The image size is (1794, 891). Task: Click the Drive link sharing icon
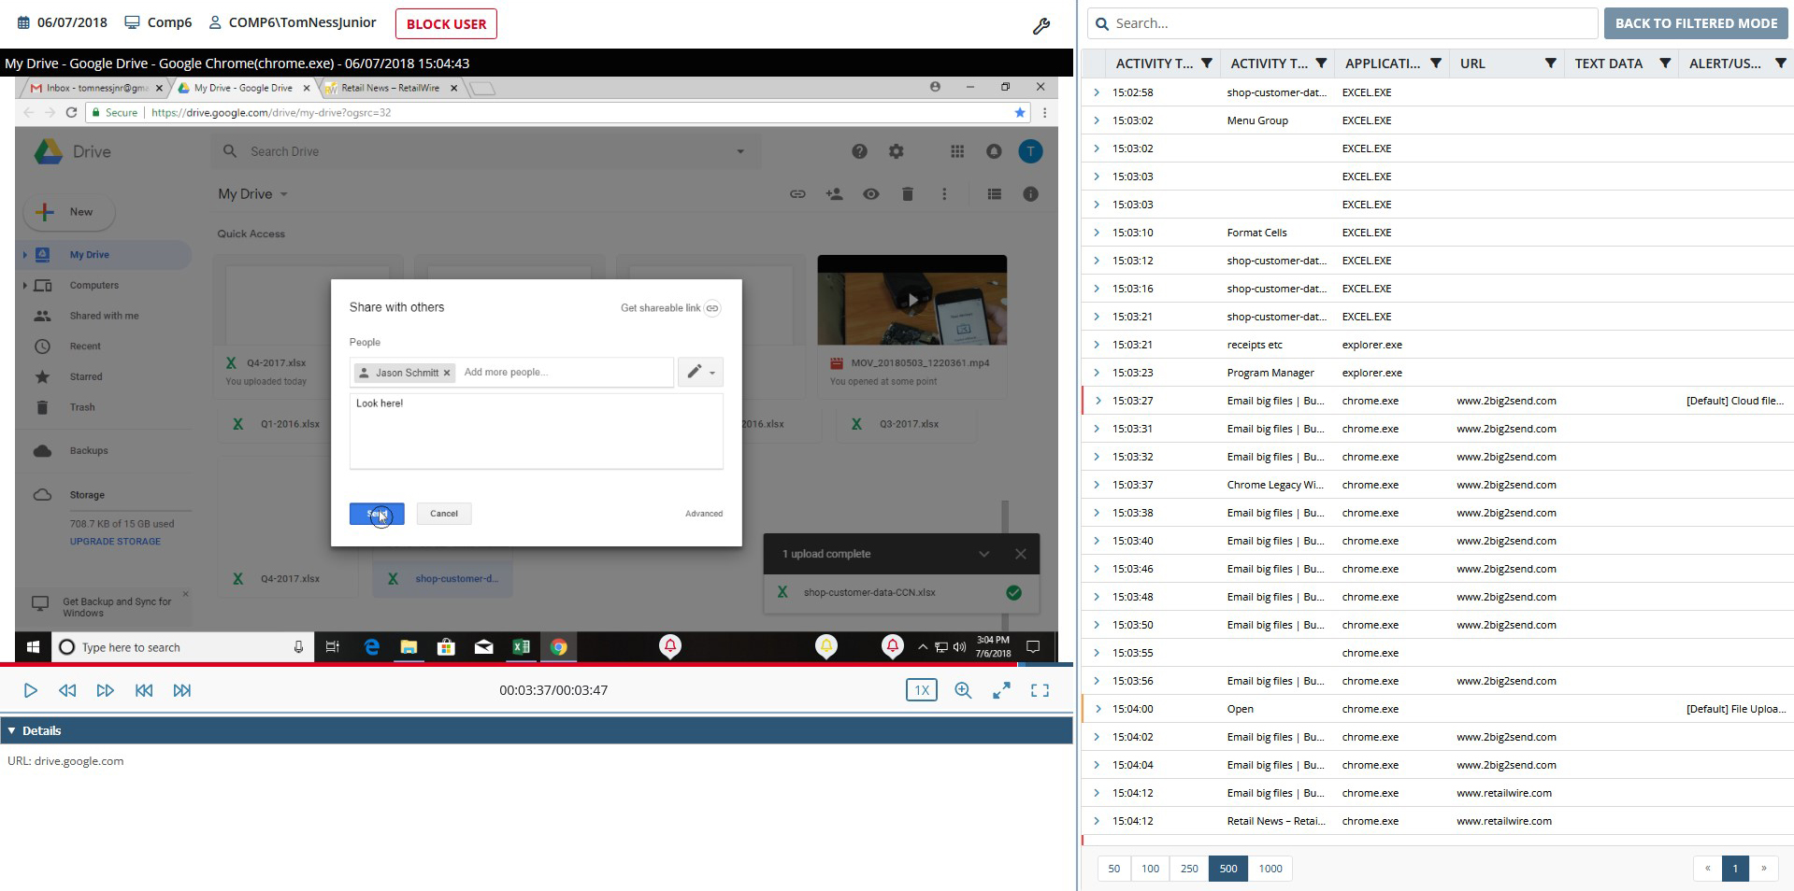pyautogui.click(x=797, y=194)
